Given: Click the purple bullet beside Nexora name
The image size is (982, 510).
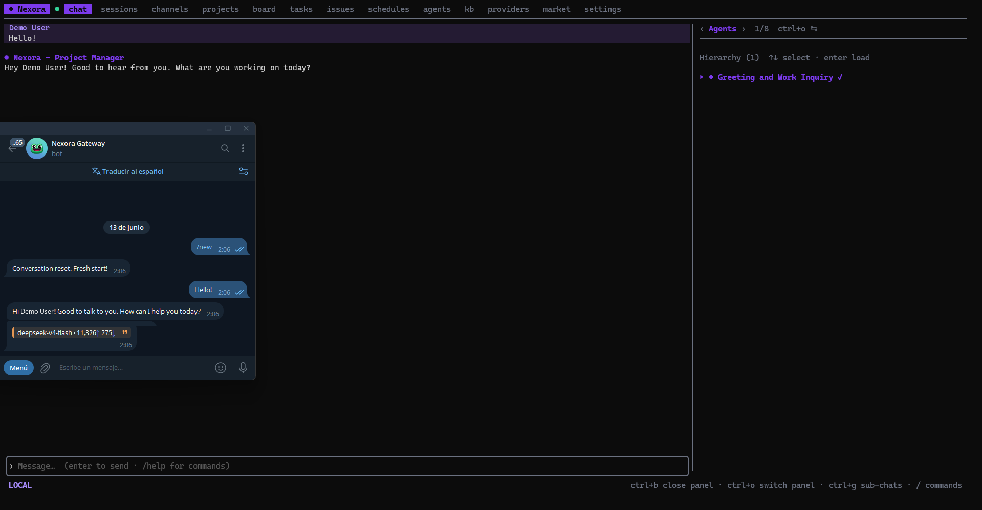Looking at the screenshot, I should click(7, 58).
